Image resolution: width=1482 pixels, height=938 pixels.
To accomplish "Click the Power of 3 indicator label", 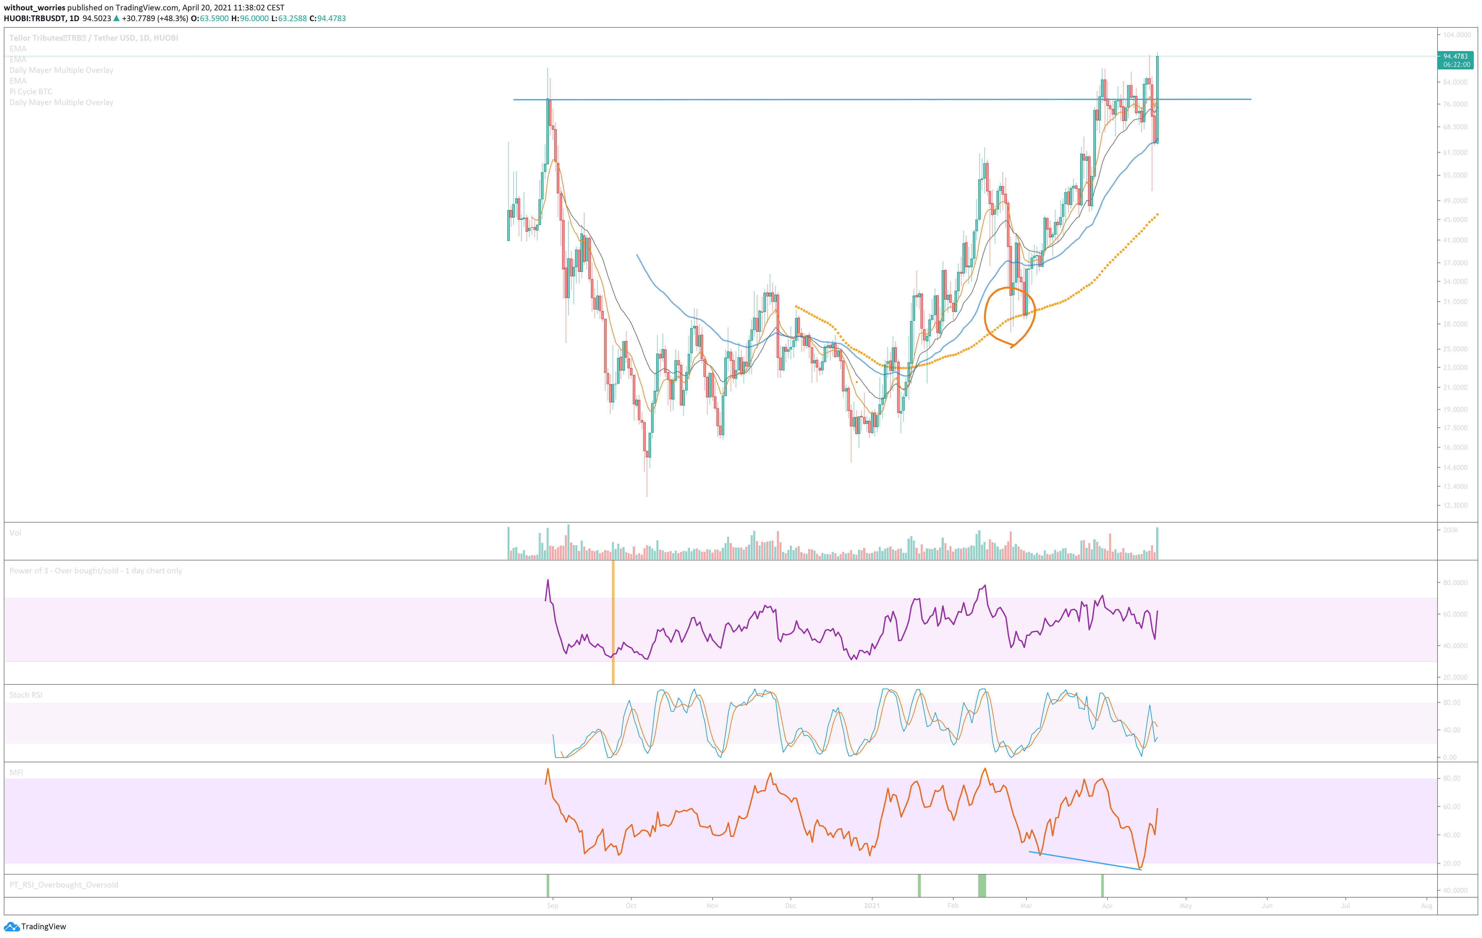I will tap(95, 571).
